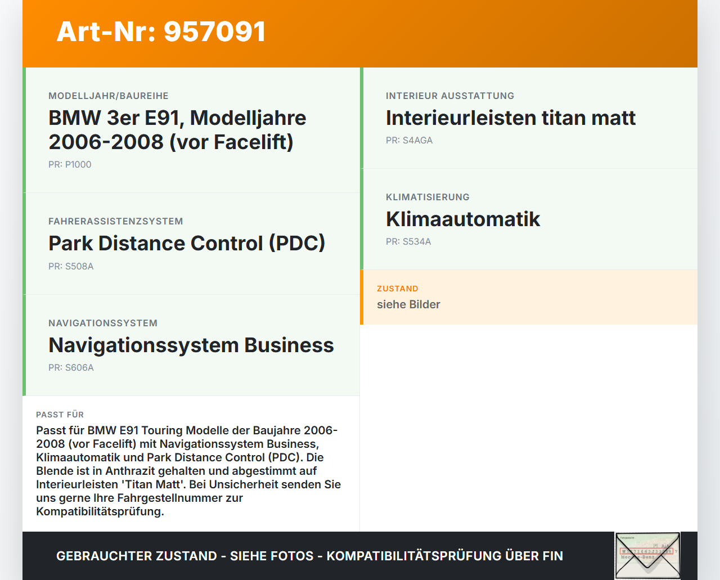This screenshot has width=720, height=580.
Task: Select the Art-Nr: 957091 heading
Action: (x=161, y=32)
